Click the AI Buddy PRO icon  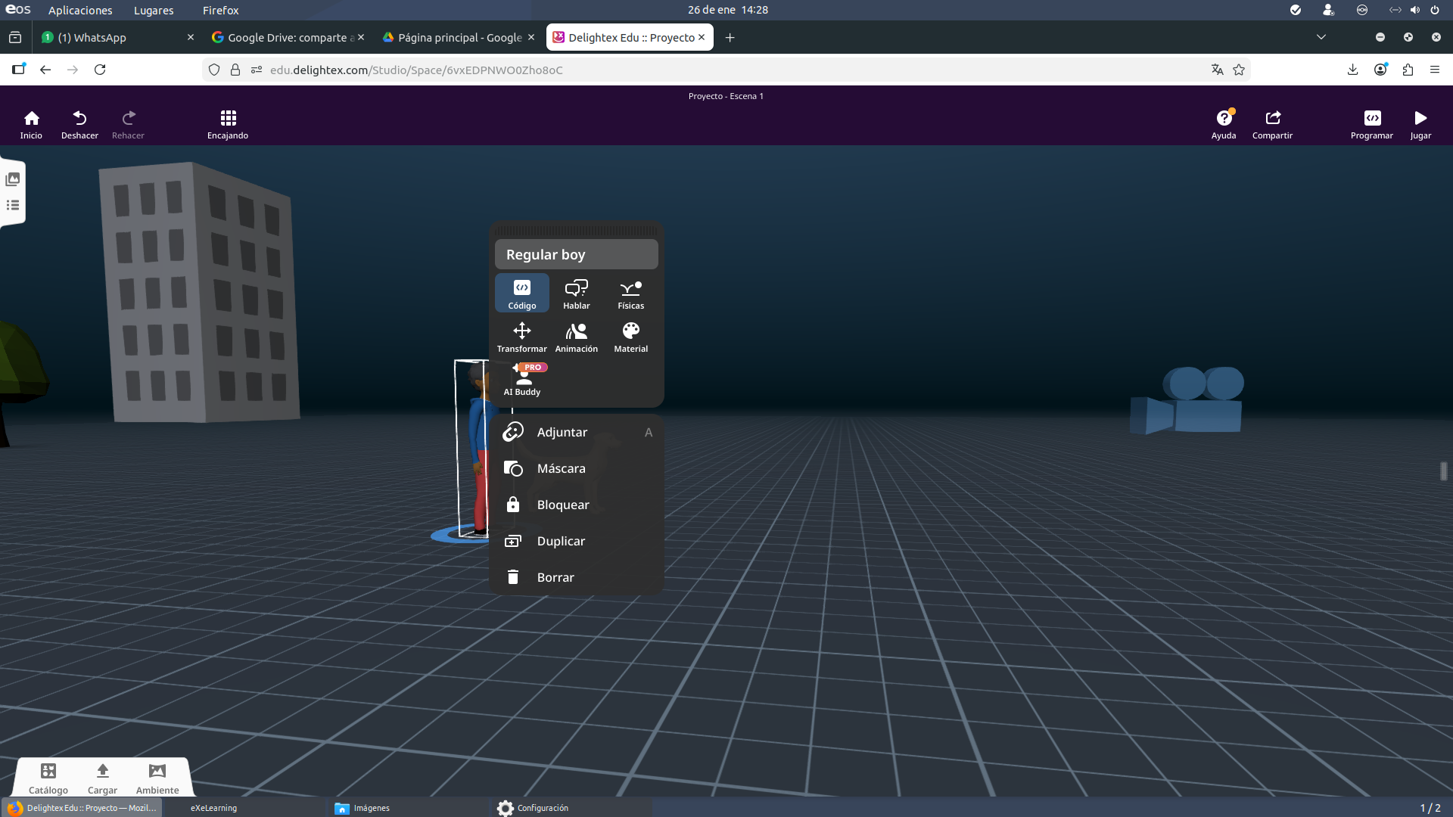tap(523, 380)
